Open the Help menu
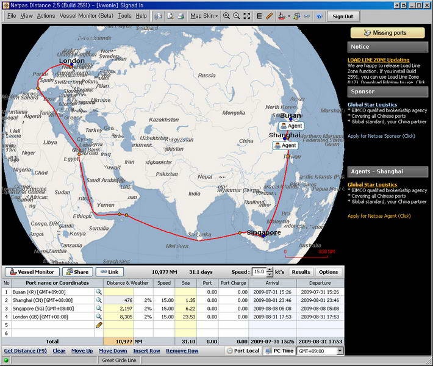Image resolution: width=433 pixels, height=366 pixels. [x=141, y=16]
